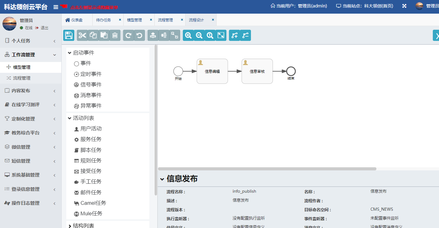Screen dimensions: 439x228
Task: Redo the last action in the toolbar
Action: 129,35
